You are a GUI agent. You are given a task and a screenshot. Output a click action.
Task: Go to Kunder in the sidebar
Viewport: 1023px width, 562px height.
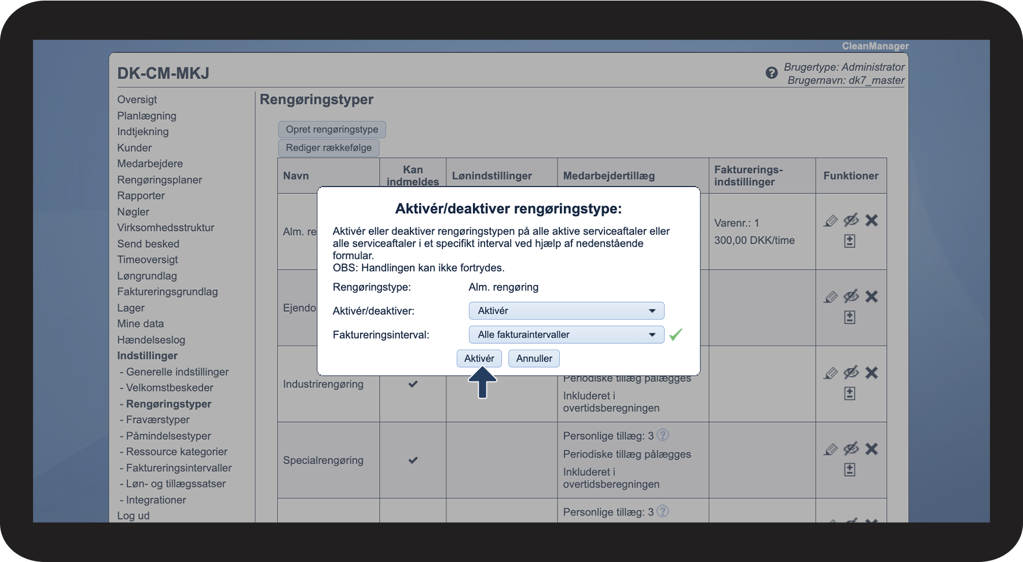click(134, 148)
